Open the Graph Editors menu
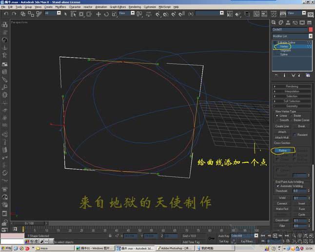This screenshot has width=315, height=252. (118, 7)
